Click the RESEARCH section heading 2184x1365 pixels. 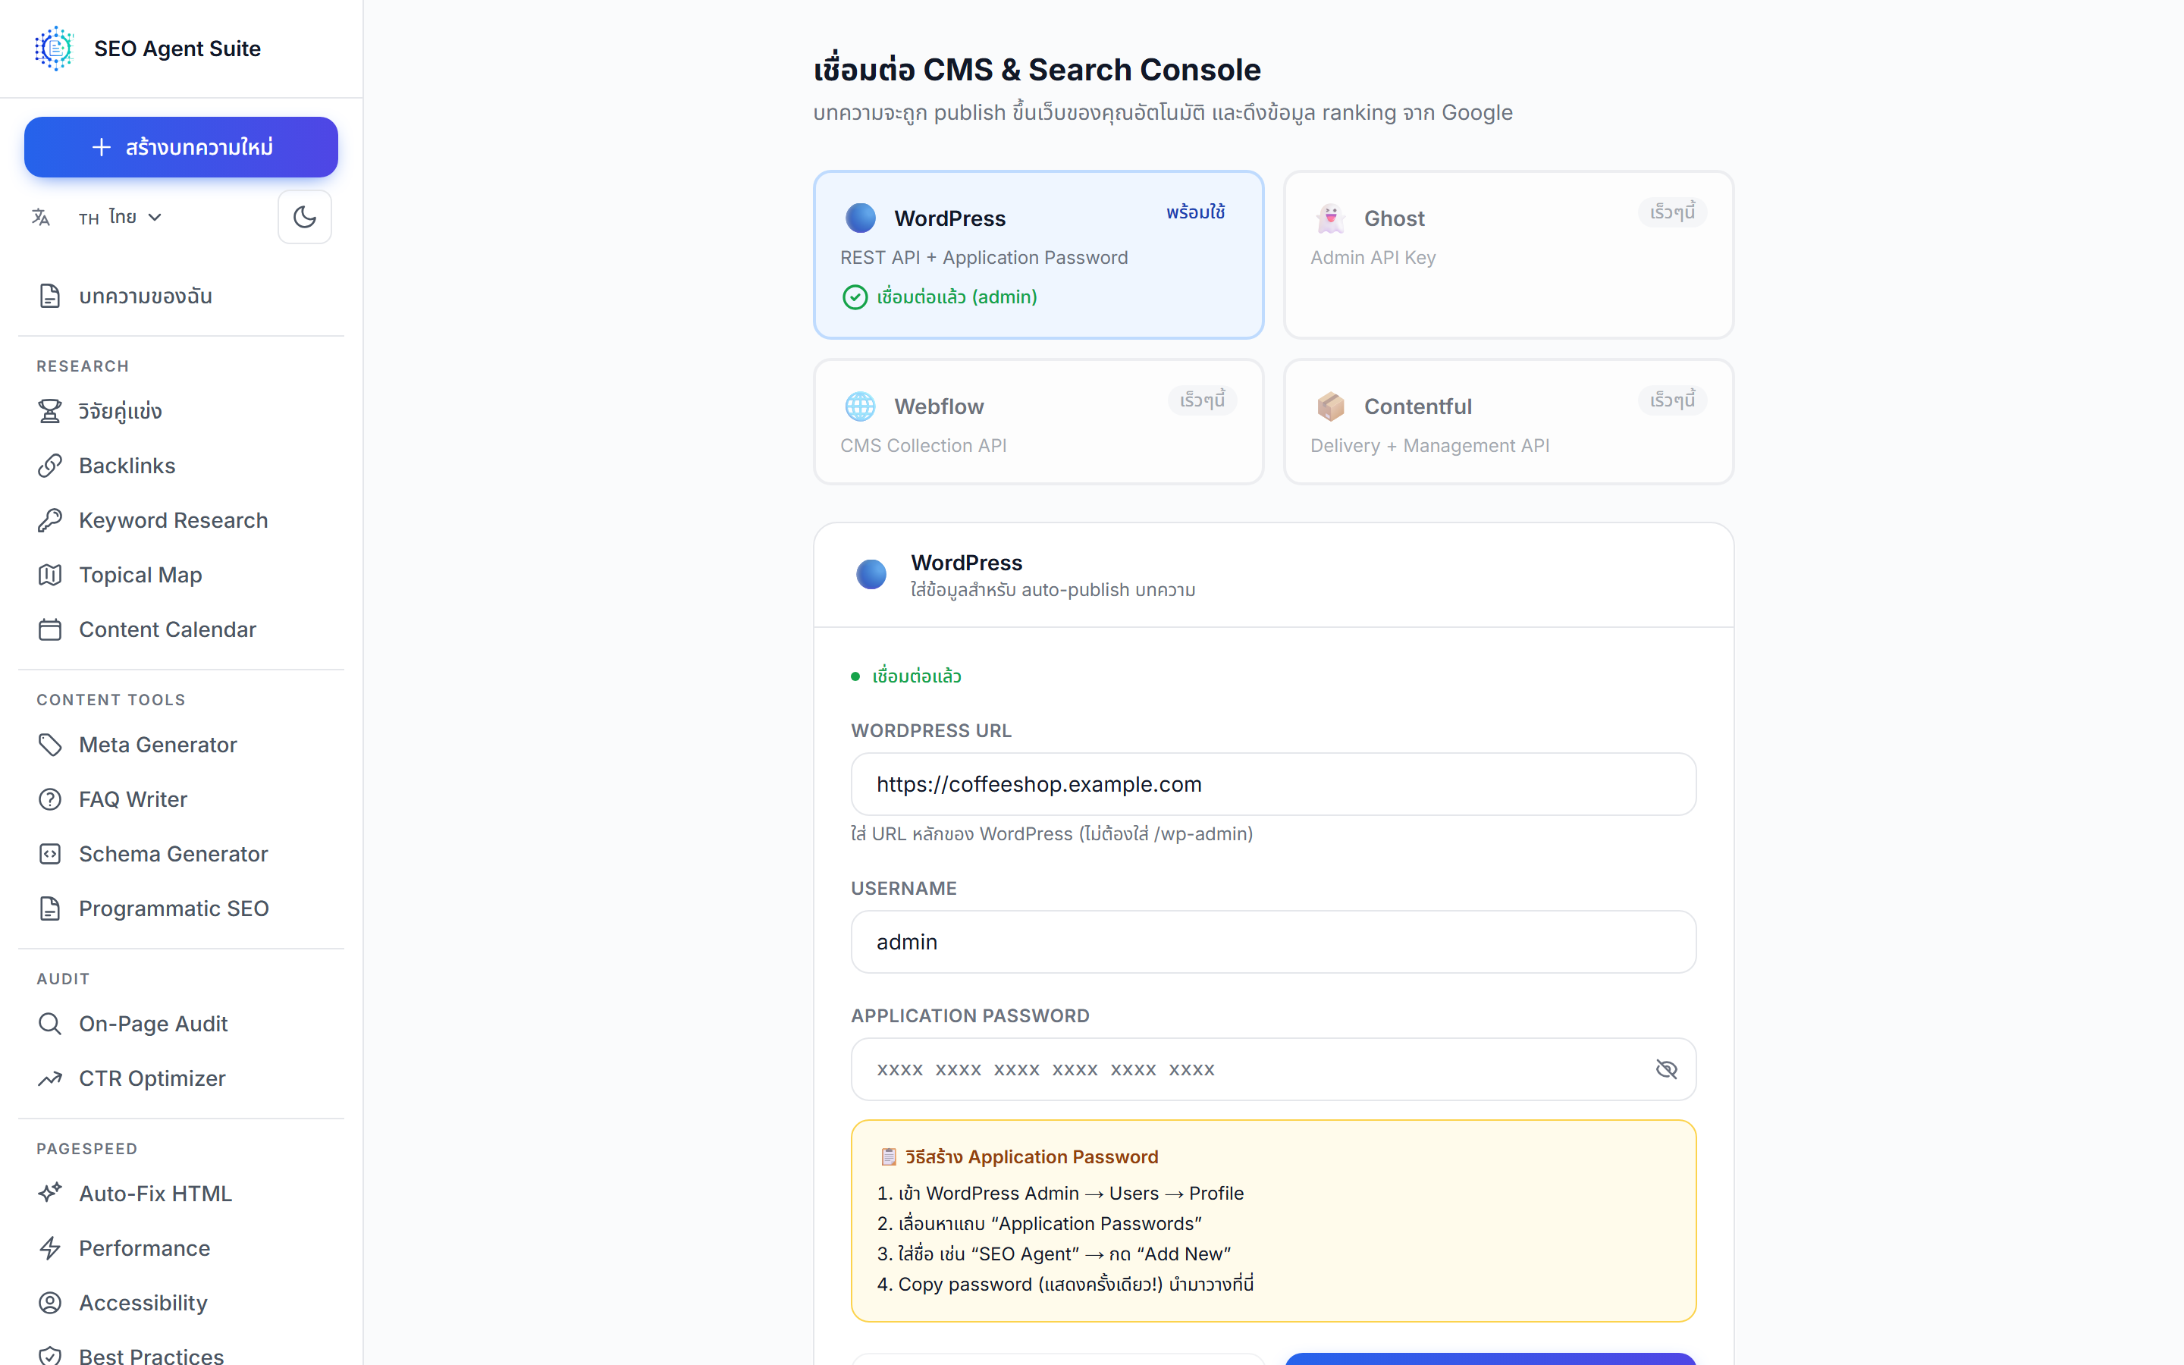[83, 366]
